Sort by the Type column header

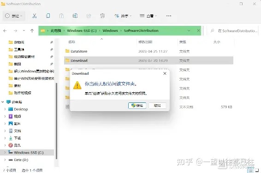(183, 42)
